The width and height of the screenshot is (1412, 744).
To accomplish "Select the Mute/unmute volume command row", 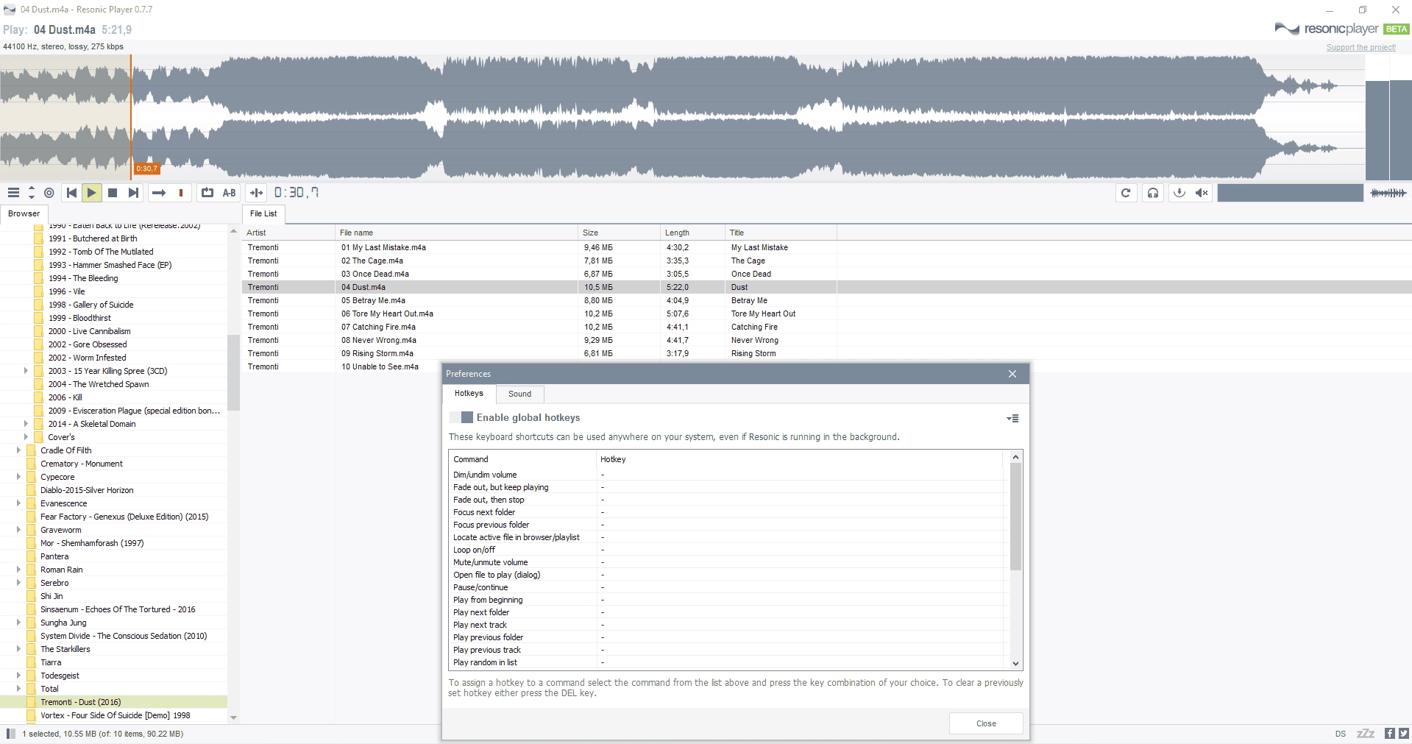I will tap(725, 562).
